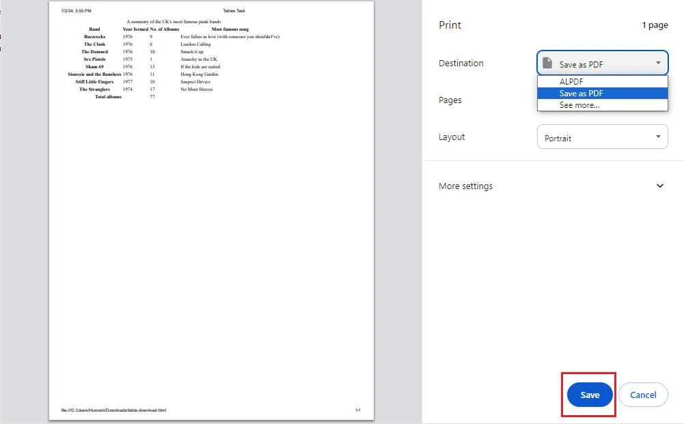Click the Layout dropdown caret arrow
The width and height of the screenshot is (684, 424).
point(659,137)
